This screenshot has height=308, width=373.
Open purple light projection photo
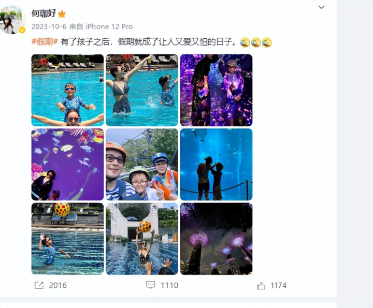coord(216,90)
